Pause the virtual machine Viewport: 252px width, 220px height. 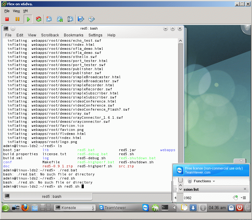pyautogui.click(x=17, y=19)
